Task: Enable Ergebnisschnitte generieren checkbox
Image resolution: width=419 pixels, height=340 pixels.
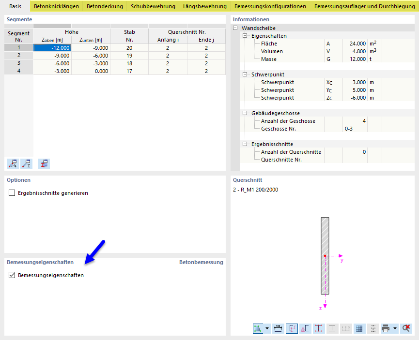Action: pos(12,192)
